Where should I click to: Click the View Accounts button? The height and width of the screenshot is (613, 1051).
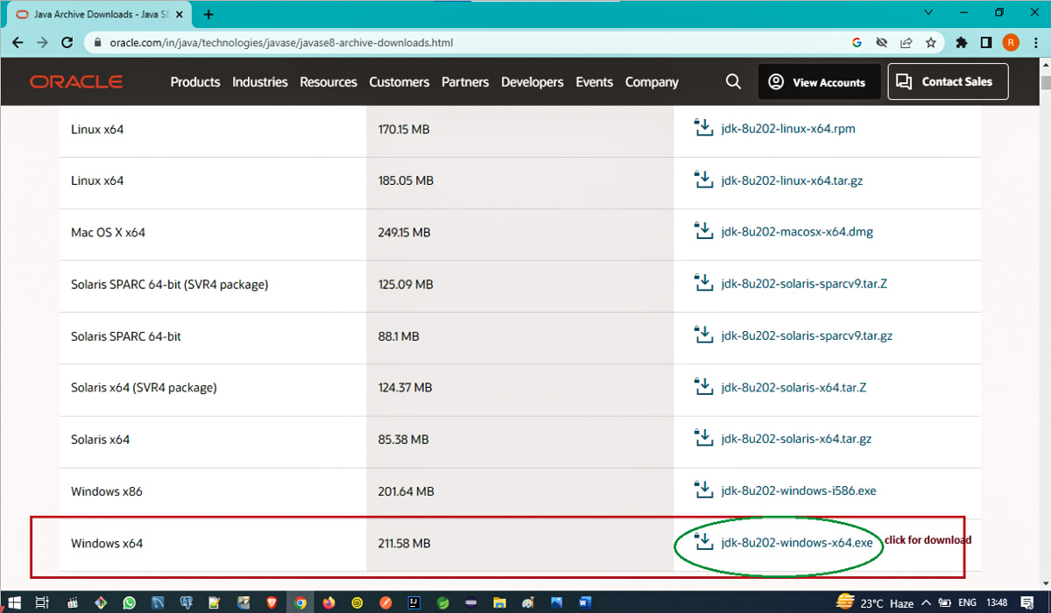(818, 82)
